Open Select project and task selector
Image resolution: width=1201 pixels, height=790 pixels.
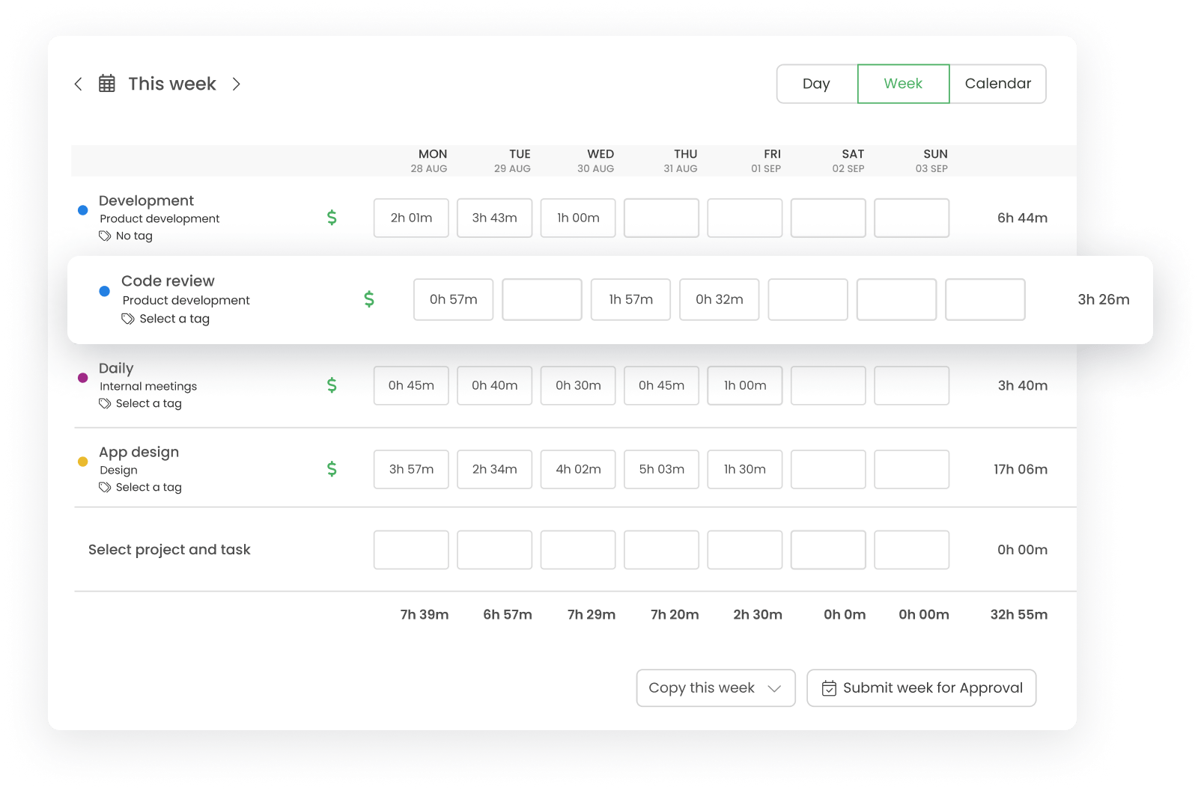click(x=169, y=550)
